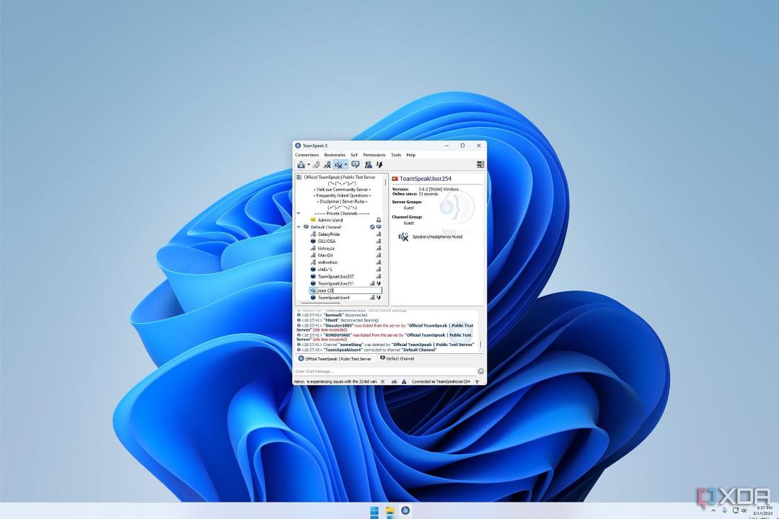Select user kidnayza in channel tree
The height and width of the screenshot is (519, 779).
[x=326, y=248]
